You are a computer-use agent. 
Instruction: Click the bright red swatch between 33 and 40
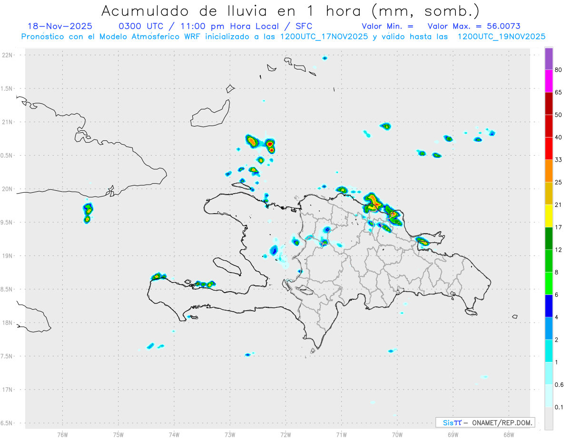549,148
